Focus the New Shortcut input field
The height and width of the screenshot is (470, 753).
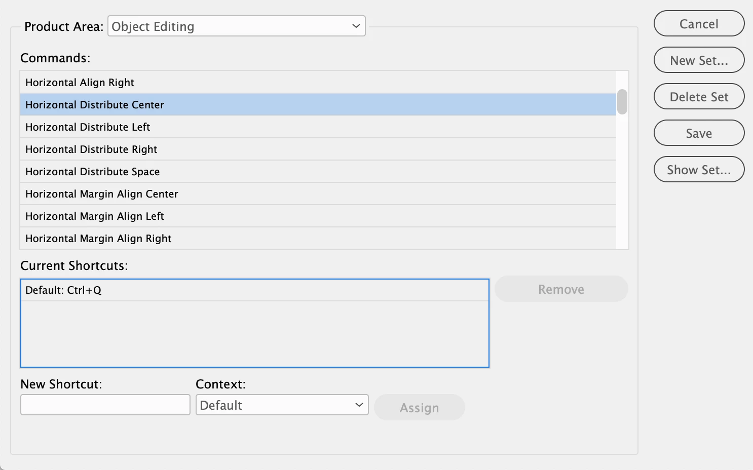click(x=105, y=405)
